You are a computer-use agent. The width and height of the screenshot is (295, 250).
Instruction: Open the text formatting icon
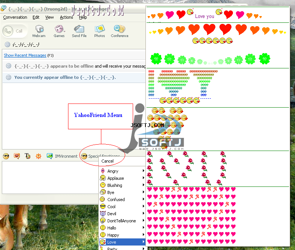[x=27, y=156]
